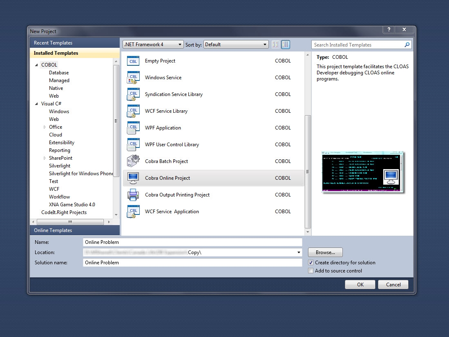Click the Browse... button
This screenshot has width=449, height=337.
(325, 252)
